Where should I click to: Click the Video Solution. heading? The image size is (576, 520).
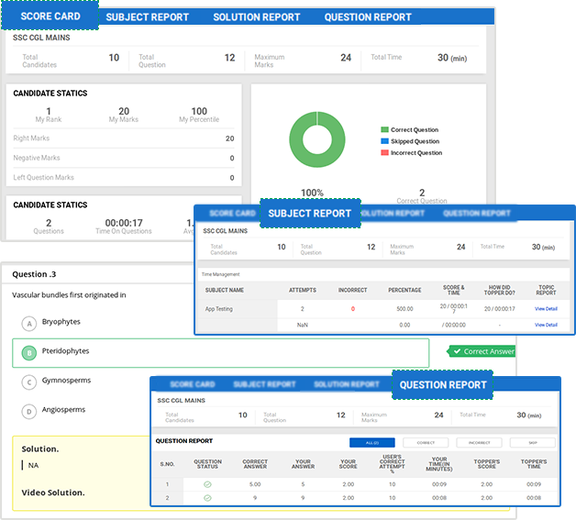(x=53, y=492)
